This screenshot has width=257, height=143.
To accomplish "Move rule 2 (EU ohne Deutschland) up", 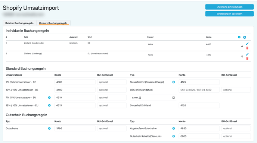I will pyautogui.click(x=242, y=57).
